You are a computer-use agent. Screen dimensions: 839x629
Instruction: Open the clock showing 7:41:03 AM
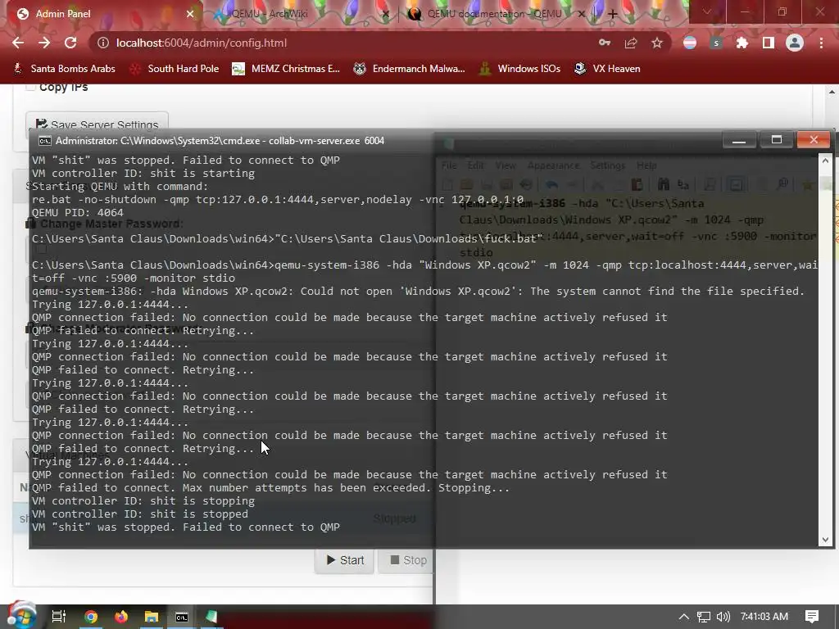764,617
